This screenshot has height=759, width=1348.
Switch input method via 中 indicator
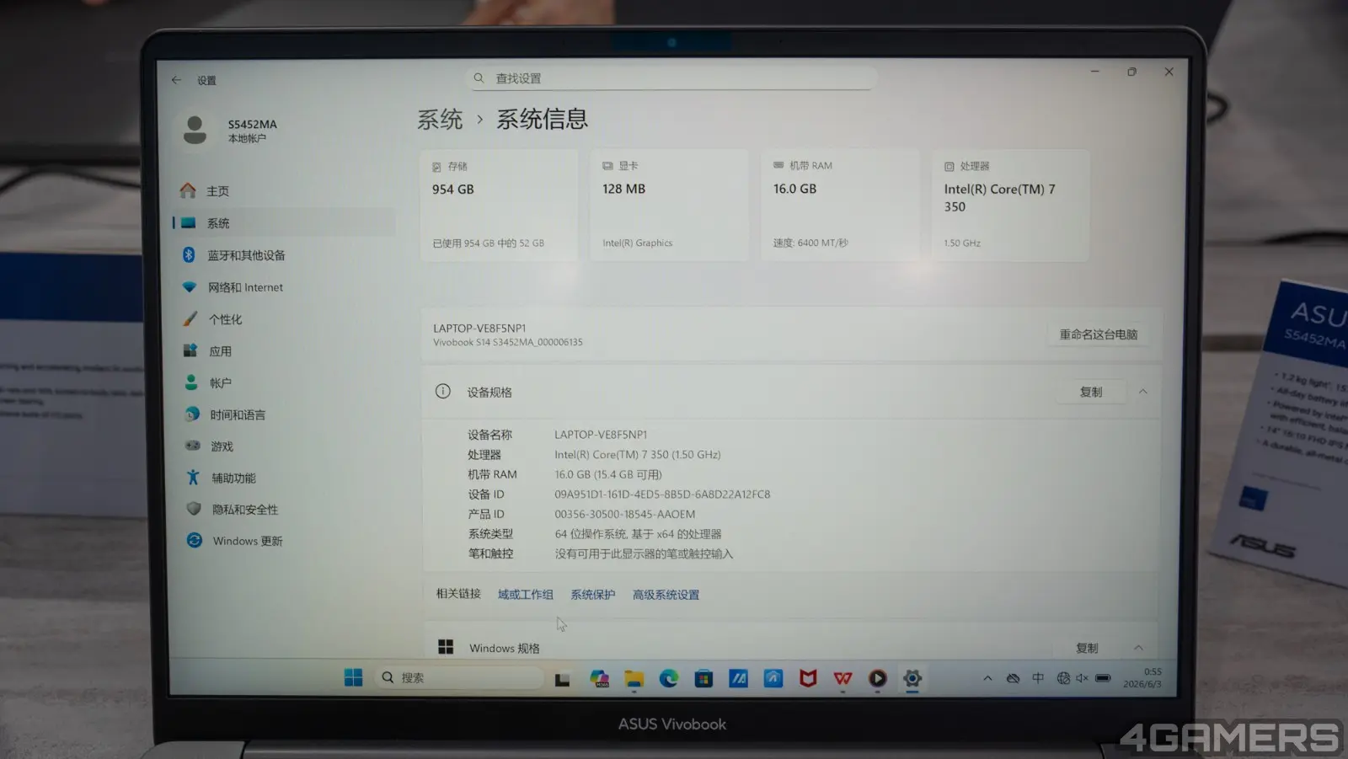[1038, 678]
